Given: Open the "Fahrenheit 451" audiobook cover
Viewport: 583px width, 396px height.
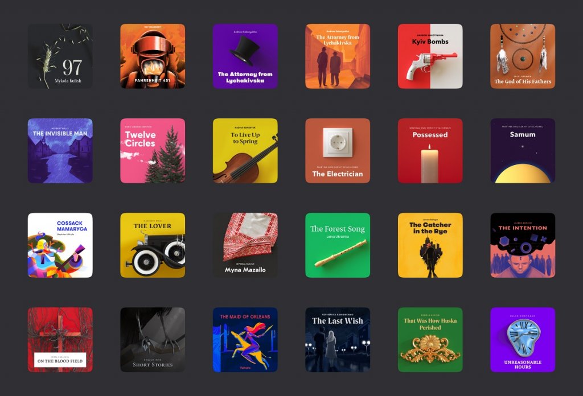Looking at the screenshot, I should pyautogui.click(x=153, y=57).
